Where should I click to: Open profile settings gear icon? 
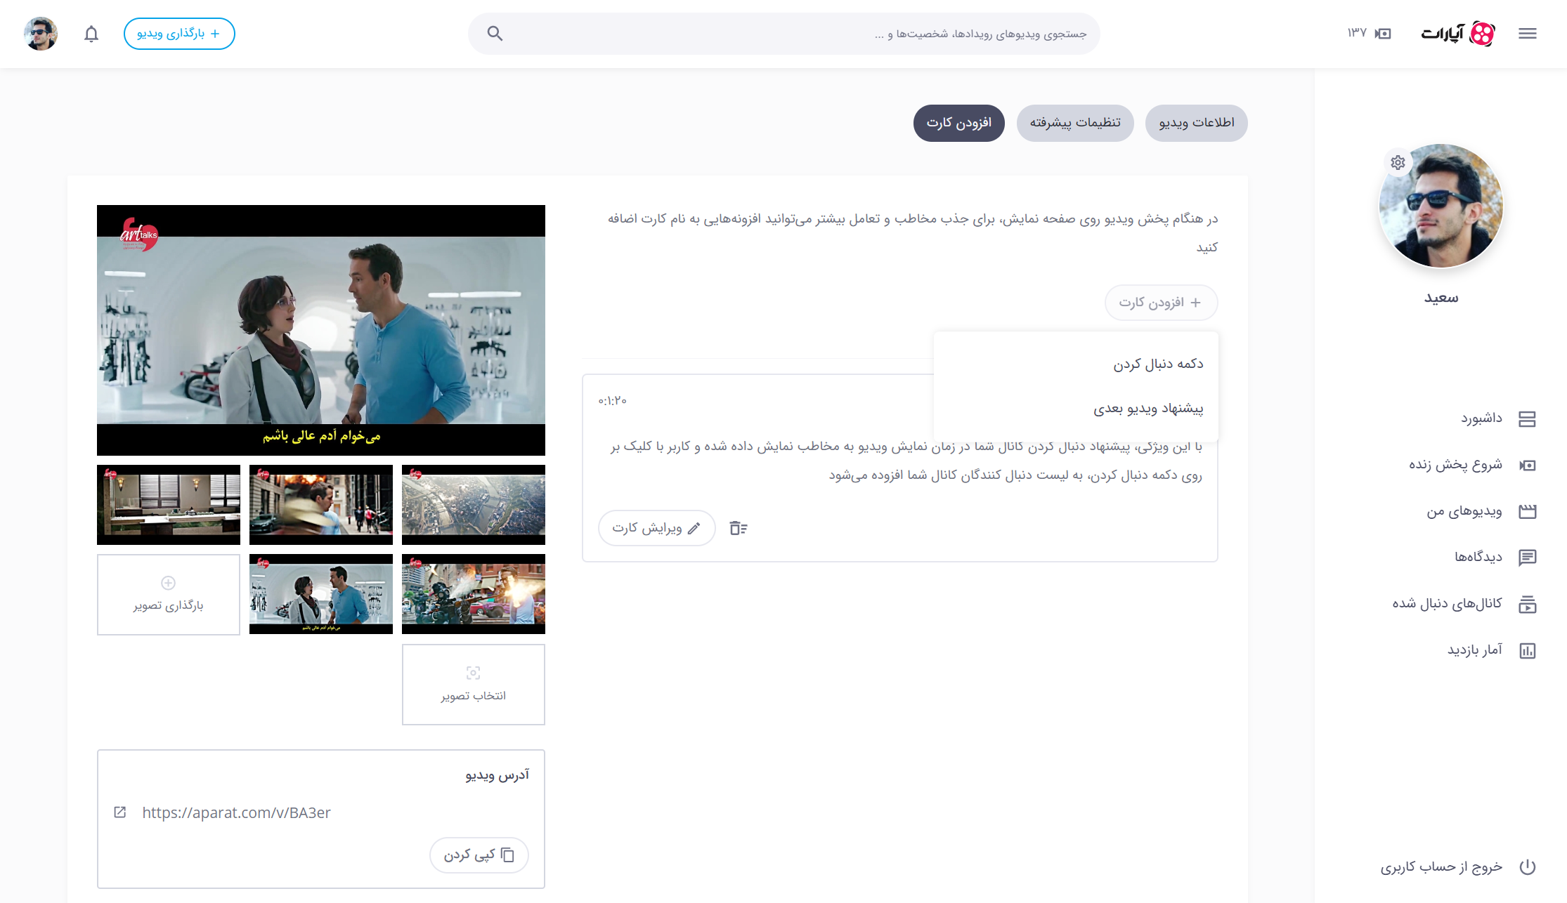(1398, 162)
